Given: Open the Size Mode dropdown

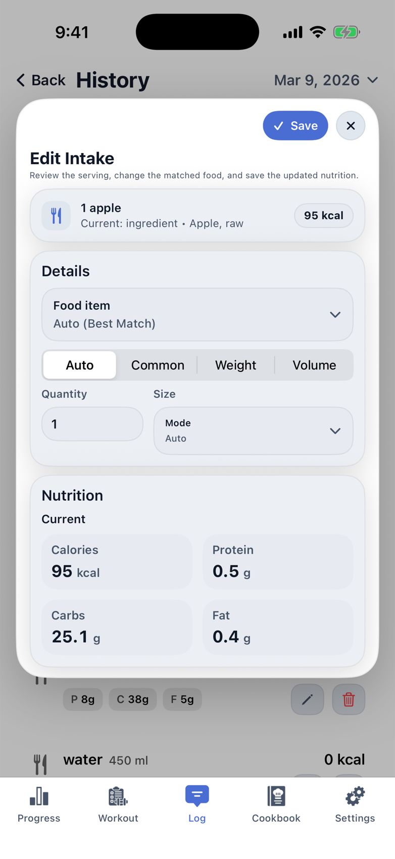Looking at the screenshot, I should tap(253, 431).
